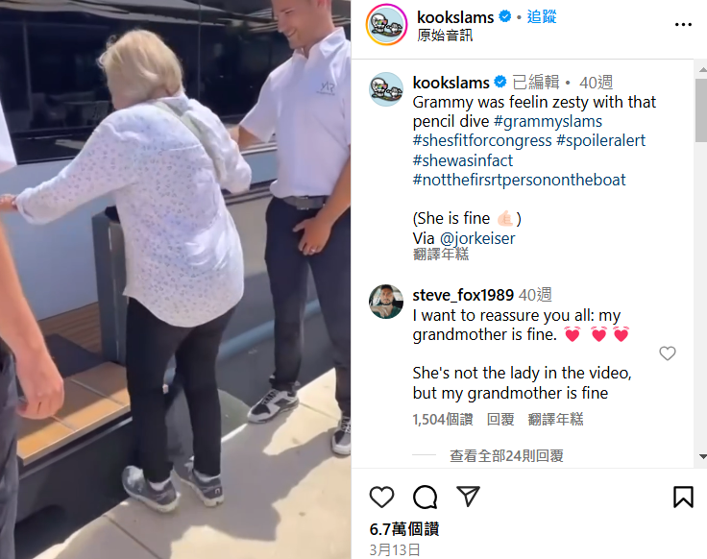Viewport: 707px width, 559px height.
Task: Save post with bookmark icon
Action: tap(683, 497)
